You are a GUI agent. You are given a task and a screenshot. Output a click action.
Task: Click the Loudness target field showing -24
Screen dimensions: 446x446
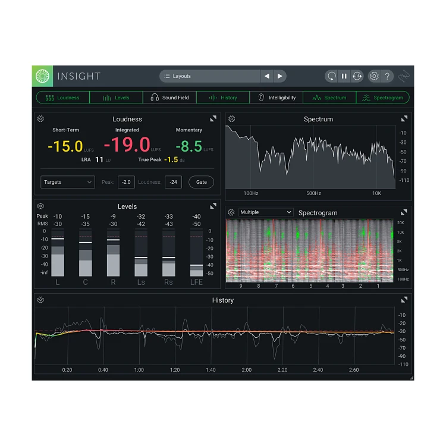point(173,182)
